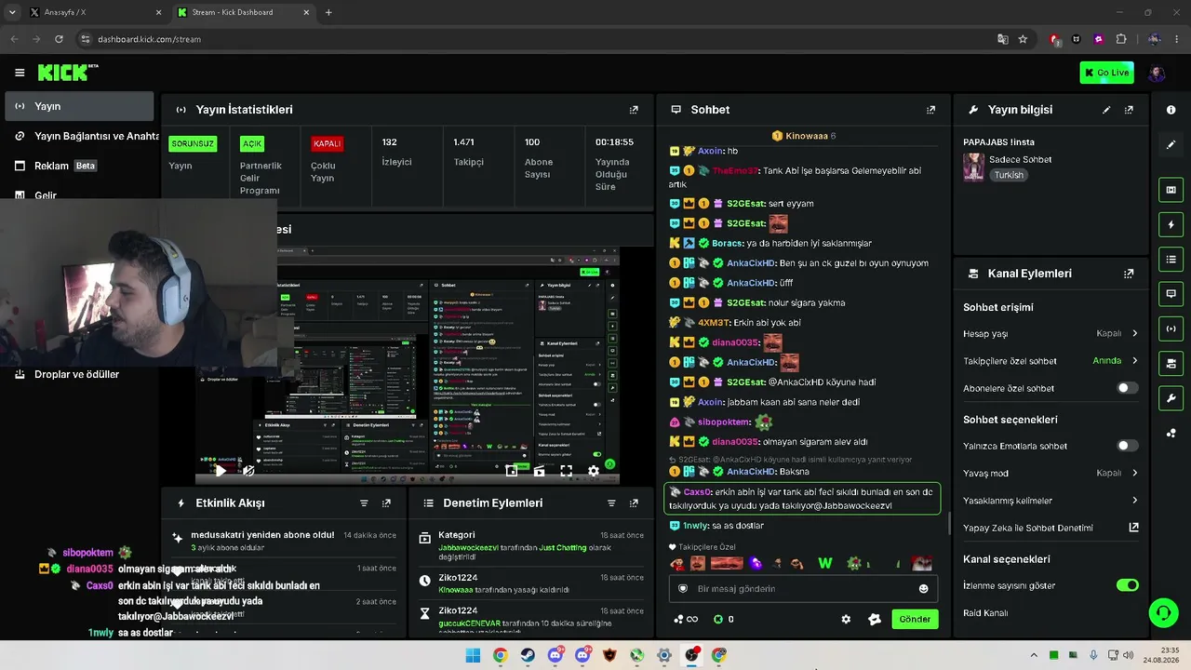
Task: Show hidden system tray icons
Action: (1033, 655)
